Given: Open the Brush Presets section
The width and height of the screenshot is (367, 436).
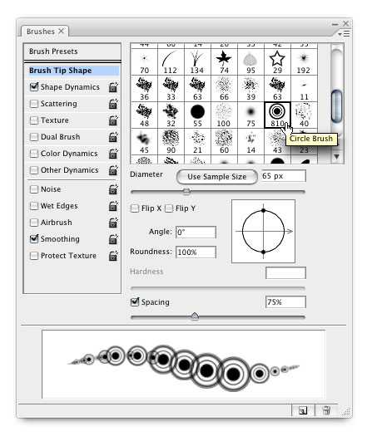Looking at the screenshot, I should pyautogui.click(x=53, y=51).
